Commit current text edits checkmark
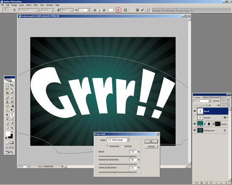Screen dimensions: 232x185 coord(142,10)
